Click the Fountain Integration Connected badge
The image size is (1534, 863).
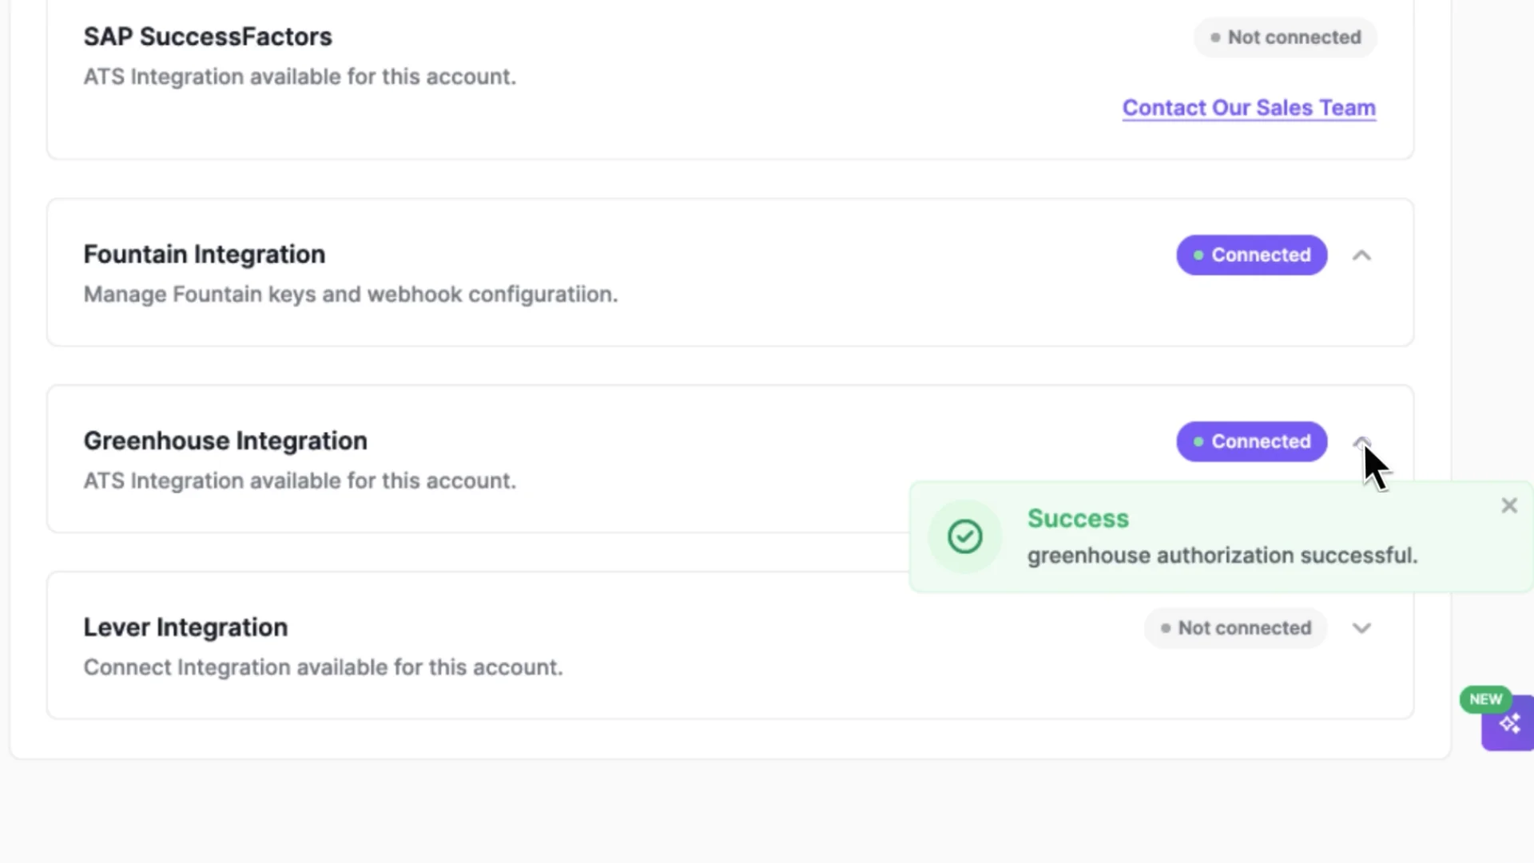[x=1252, y=255]
